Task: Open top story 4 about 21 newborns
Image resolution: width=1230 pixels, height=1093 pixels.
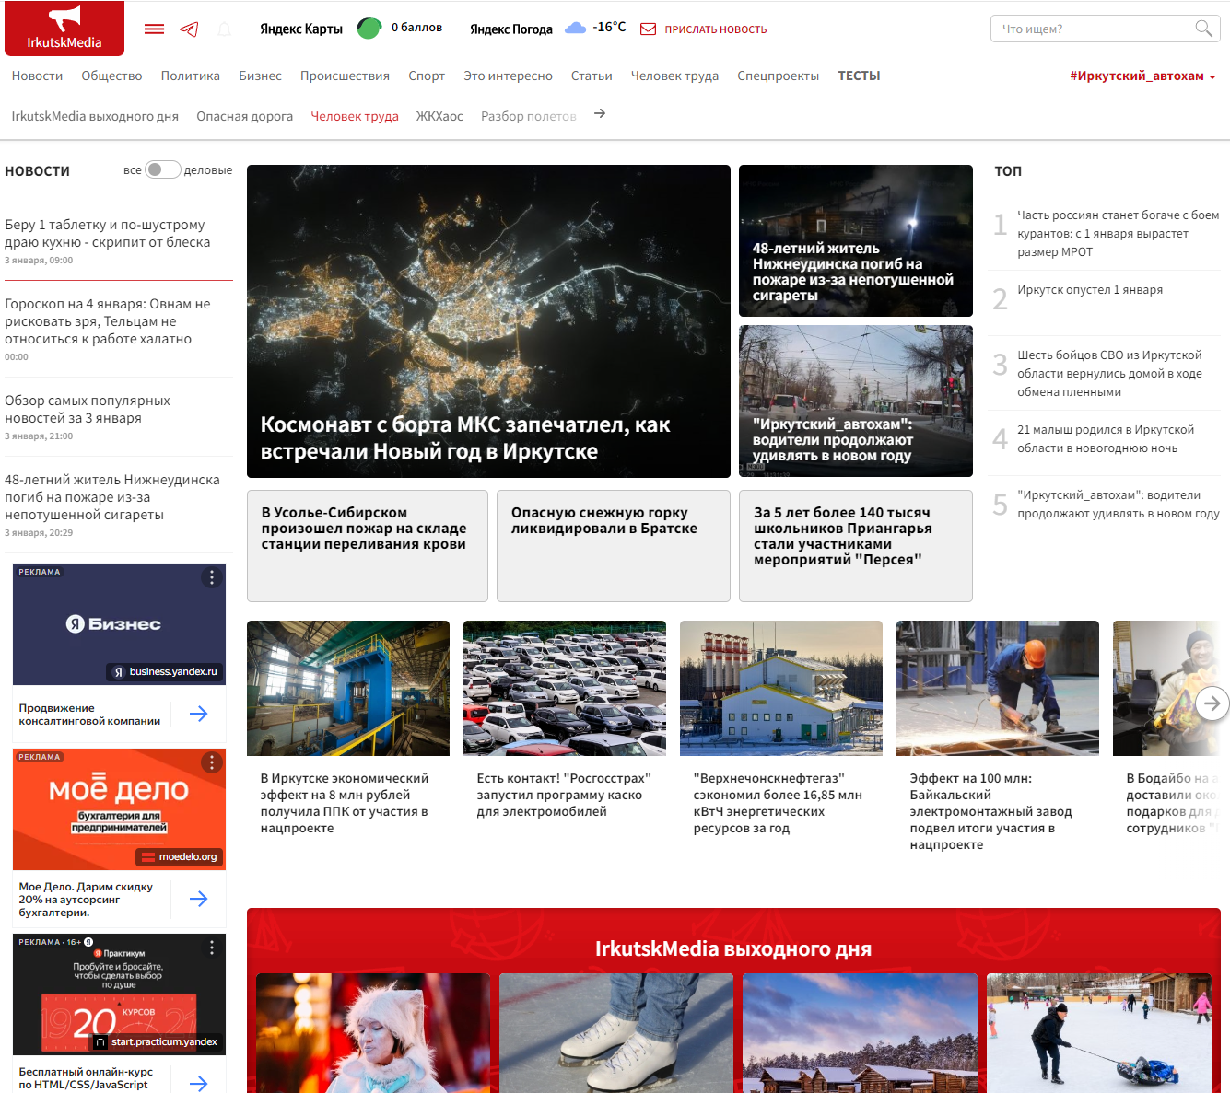Action: (1106, 438)
